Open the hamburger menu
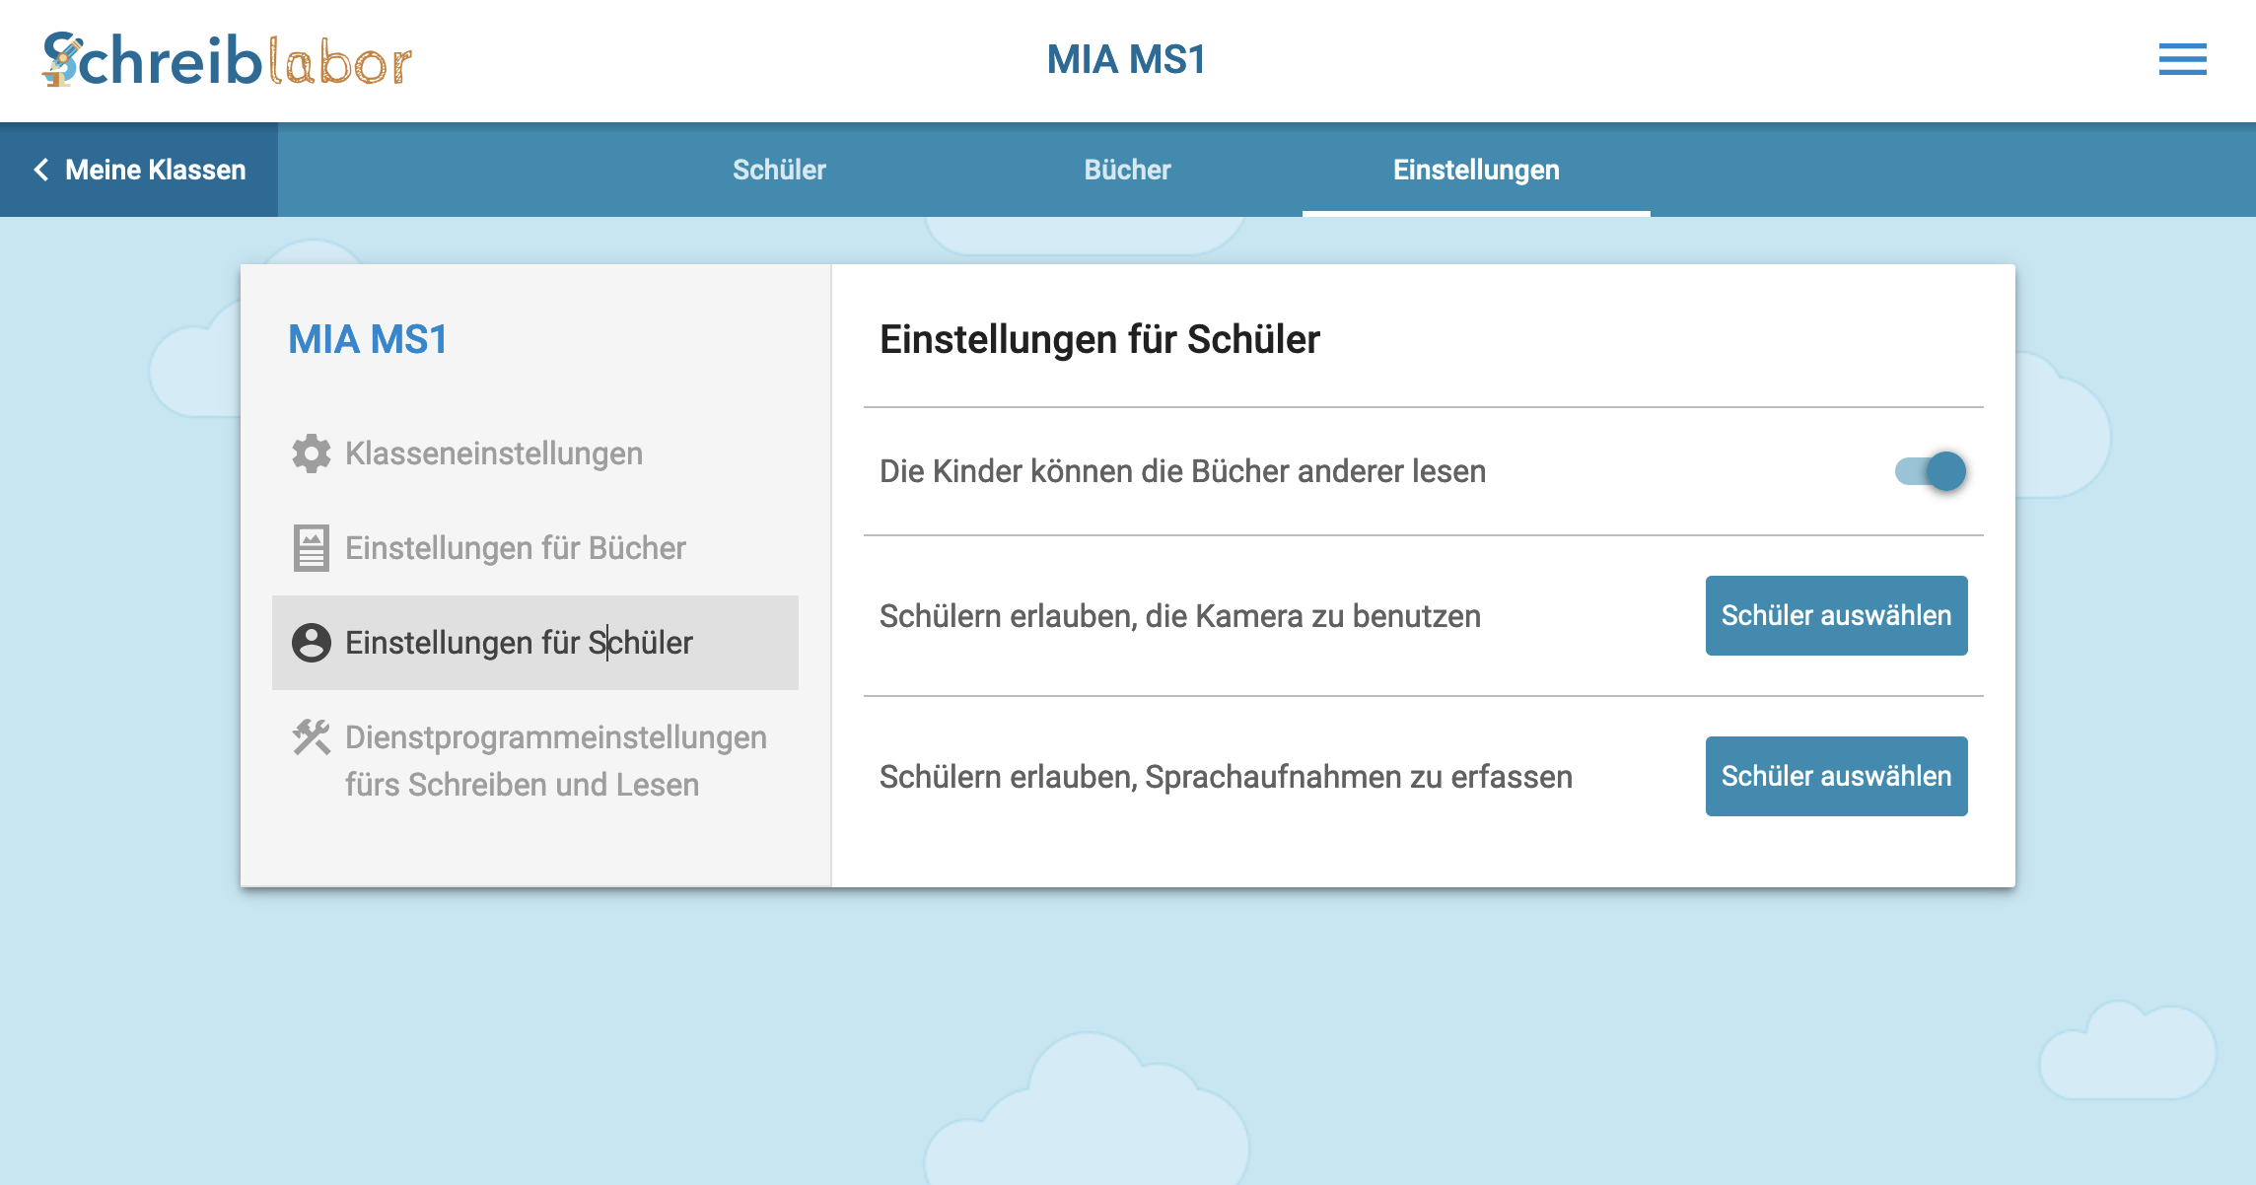 (x=2182, y=59)
